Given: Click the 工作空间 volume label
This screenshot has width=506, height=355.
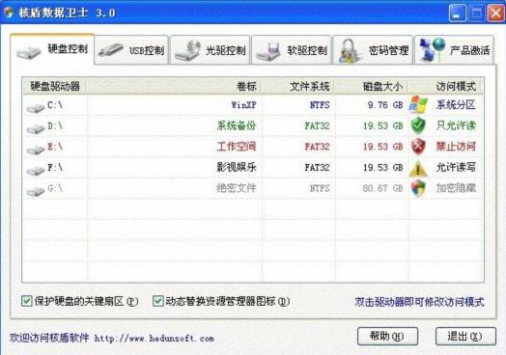Looking at the screenshot, I should pos(237,147).
